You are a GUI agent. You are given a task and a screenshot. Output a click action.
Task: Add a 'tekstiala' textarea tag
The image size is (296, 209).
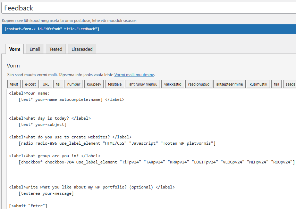115,84
